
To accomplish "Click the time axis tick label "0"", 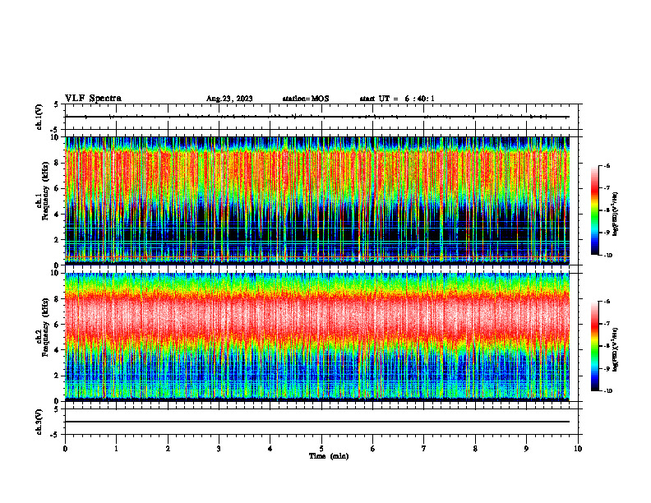I will click(65, 449).
